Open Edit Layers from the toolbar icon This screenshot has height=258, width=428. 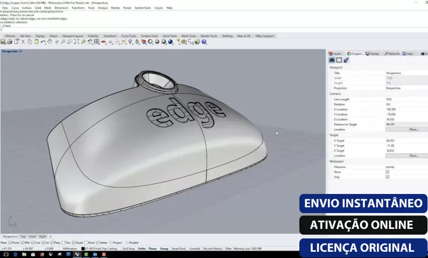pos(143,42)
